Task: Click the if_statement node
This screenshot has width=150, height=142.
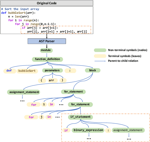Action: 80,117
